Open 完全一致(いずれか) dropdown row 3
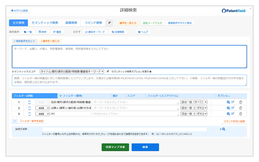This screenshot has height=162, width=259. 194,114
